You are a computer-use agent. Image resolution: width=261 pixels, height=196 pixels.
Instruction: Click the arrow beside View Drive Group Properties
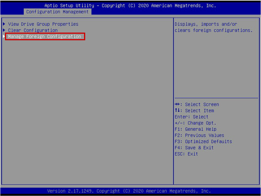coord(4,24)
